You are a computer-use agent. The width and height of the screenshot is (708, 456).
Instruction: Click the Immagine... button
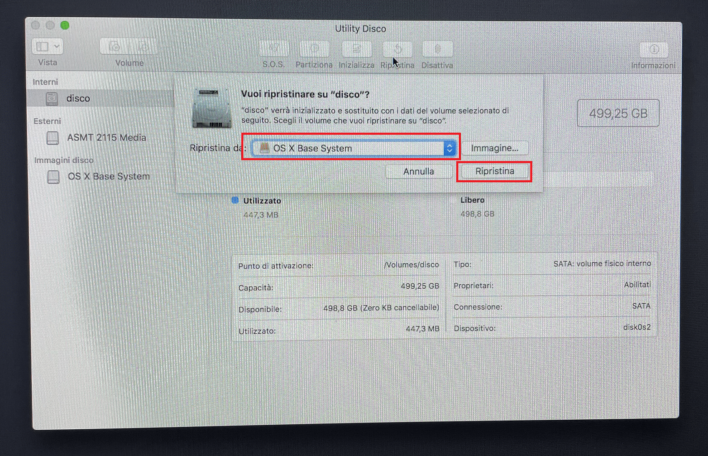(x=495, y=148)
